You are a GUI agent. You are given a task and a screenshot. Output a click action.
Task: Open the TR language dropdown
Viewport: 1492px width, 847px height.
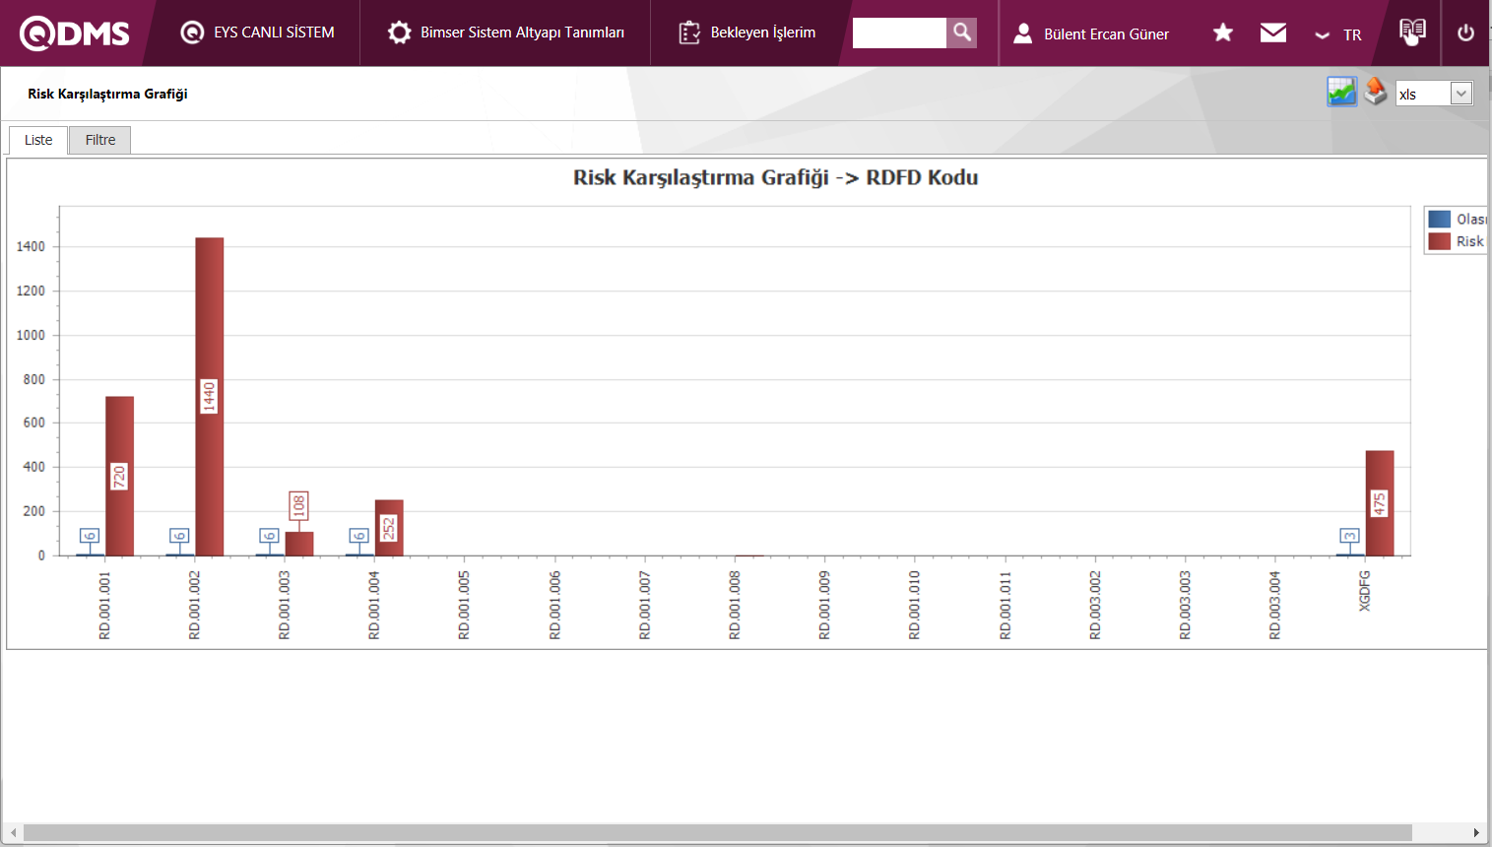click(1338, 34)
